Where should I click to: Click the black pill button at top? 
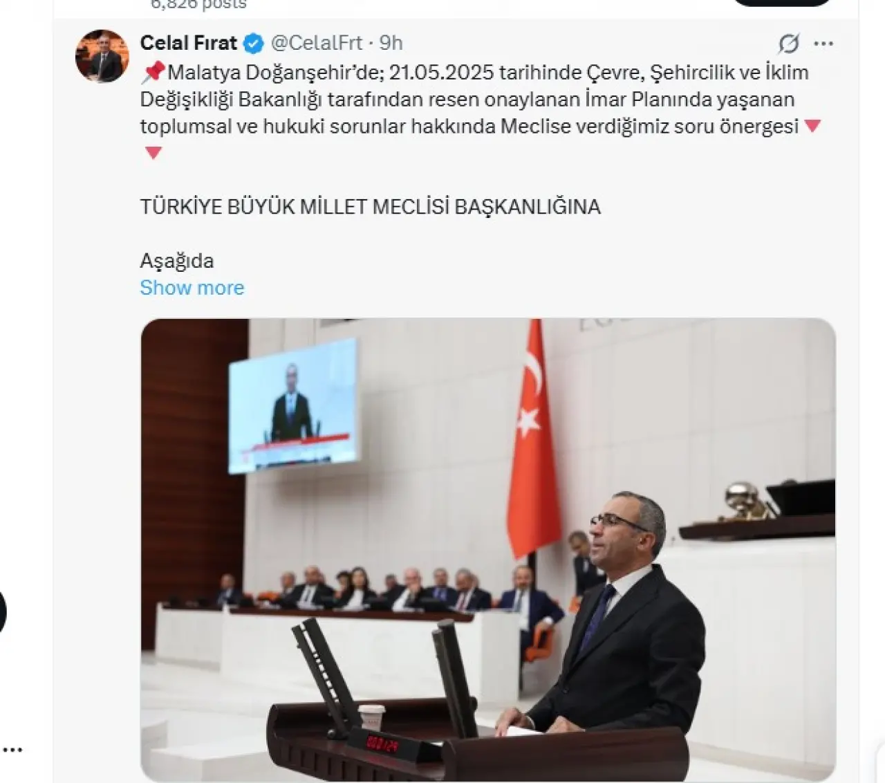point(781,3)
